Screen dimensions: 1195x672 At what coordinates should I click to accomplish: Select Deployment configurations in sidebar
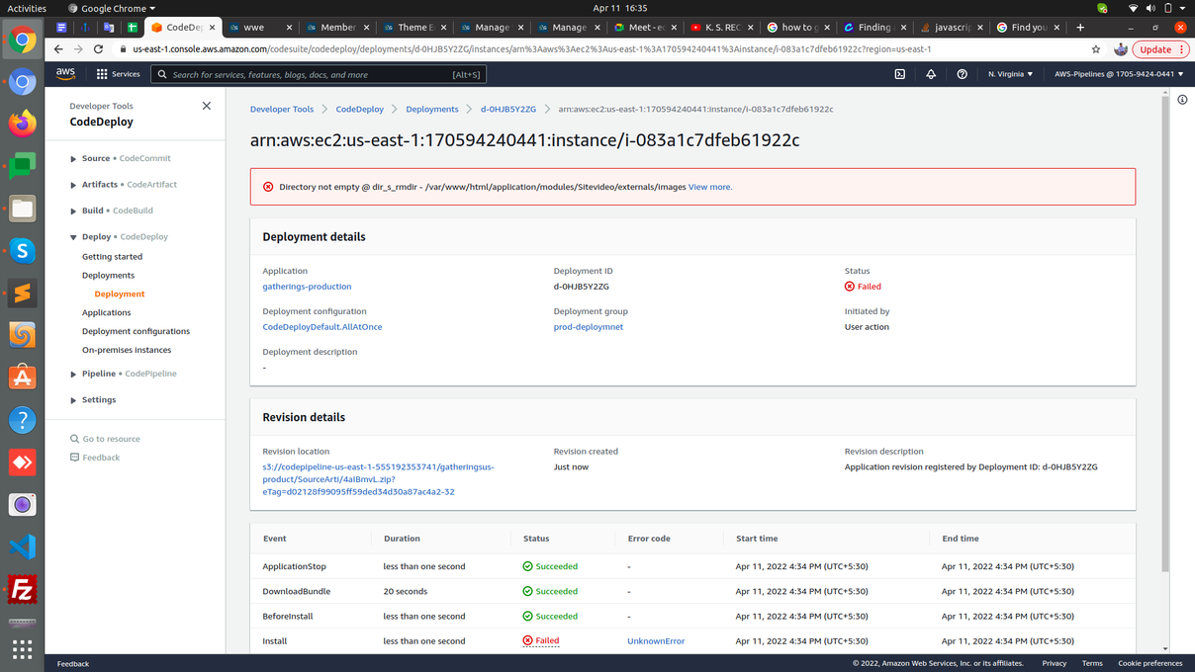pos(136,331)
